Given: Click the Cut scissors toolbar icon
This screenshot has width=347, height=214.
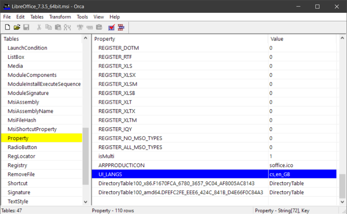Looking at the screenshot, I should click(x=39, y=27).
